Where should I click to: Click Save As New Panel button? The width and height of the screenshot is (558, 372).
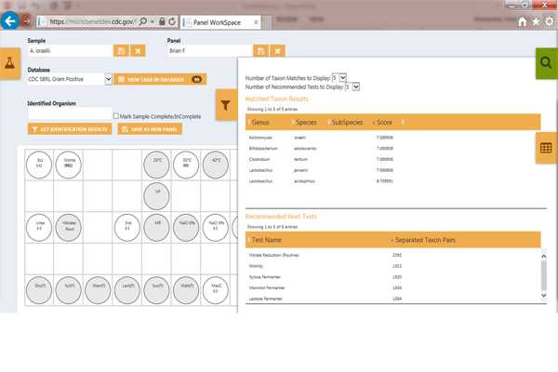[x=151, y=129]
